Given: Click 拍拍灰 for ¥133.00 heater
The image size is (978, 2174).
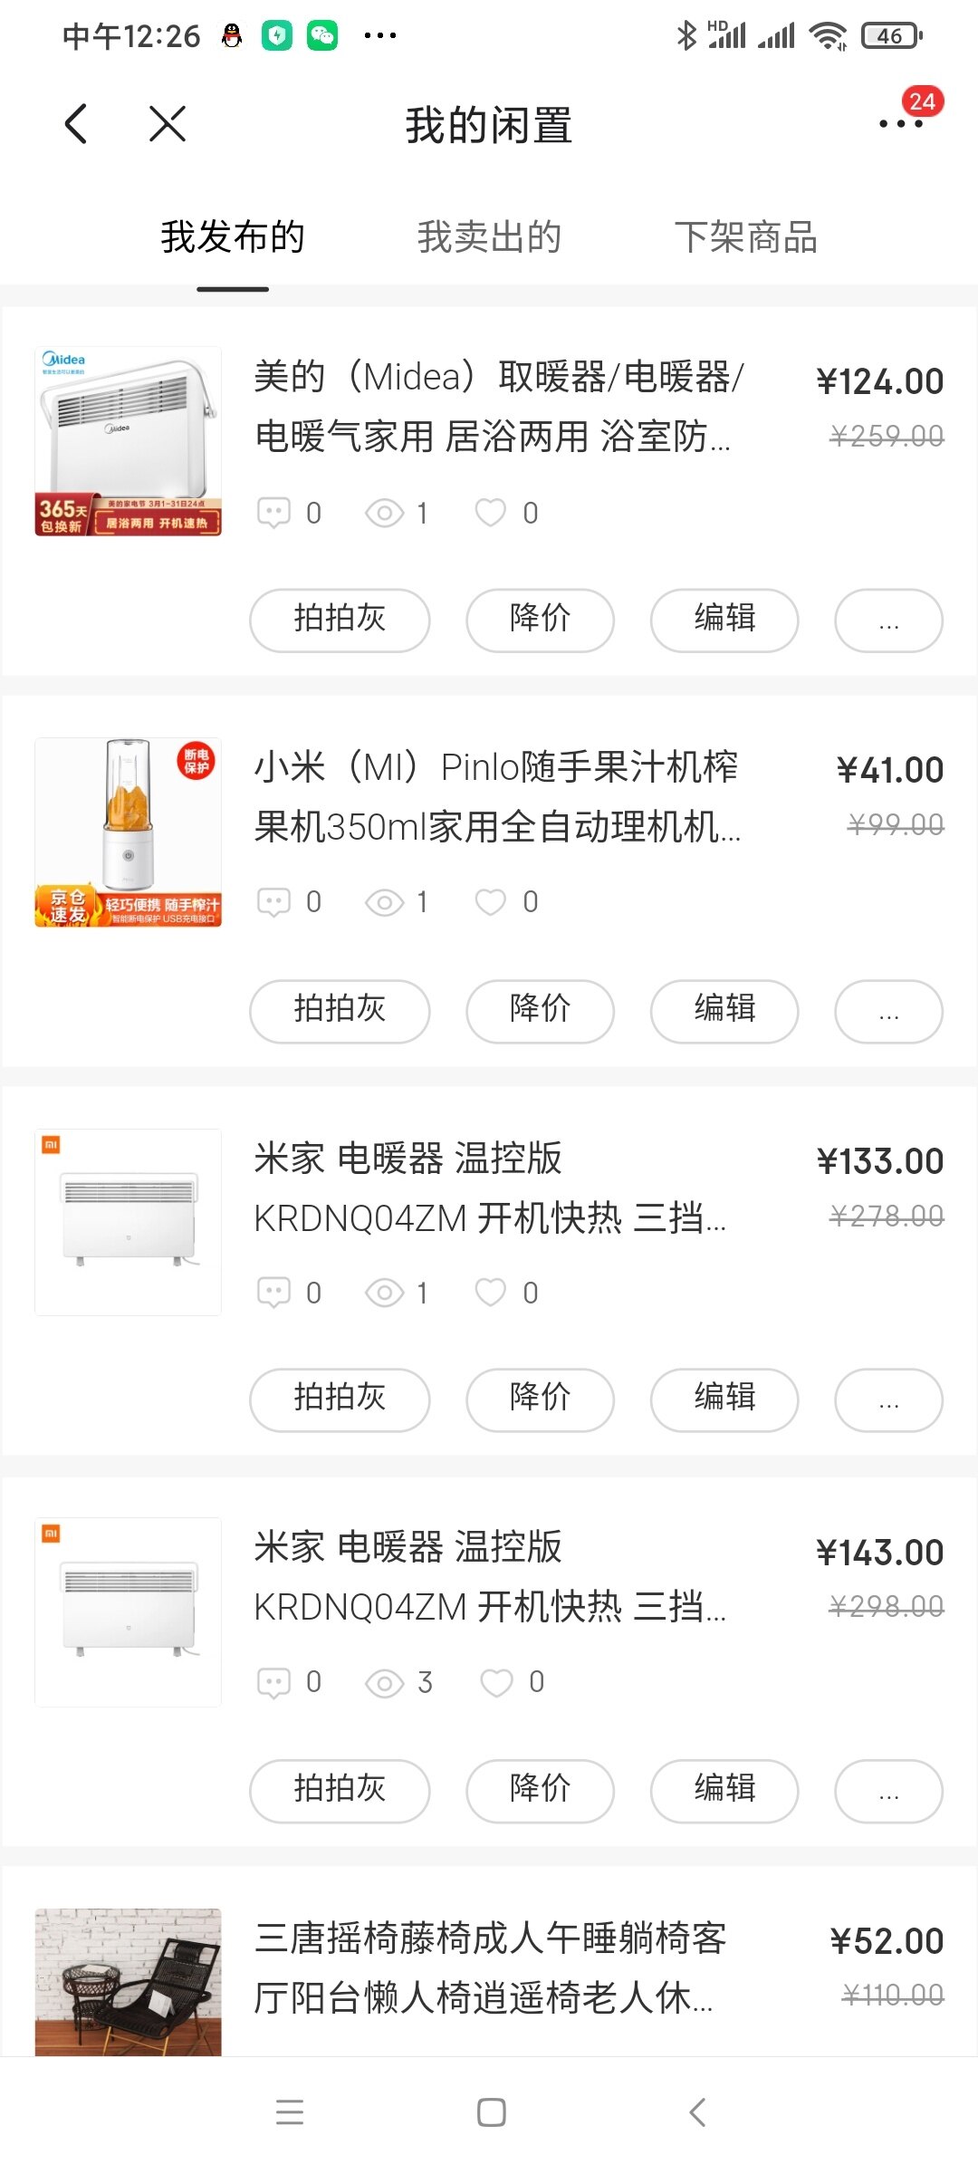Looking at the screenshot, I should click(340, 1400).
